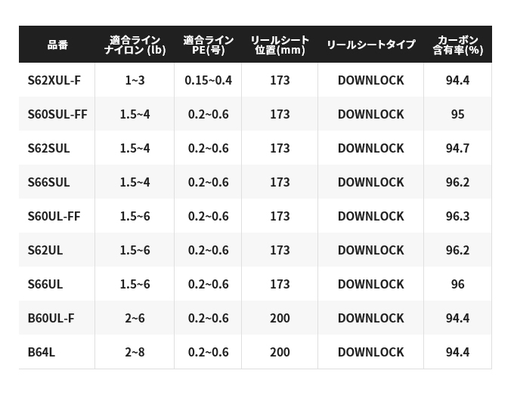Select the B60UL-F model cell
Screen dimensions: 514x395
point(51,318)
